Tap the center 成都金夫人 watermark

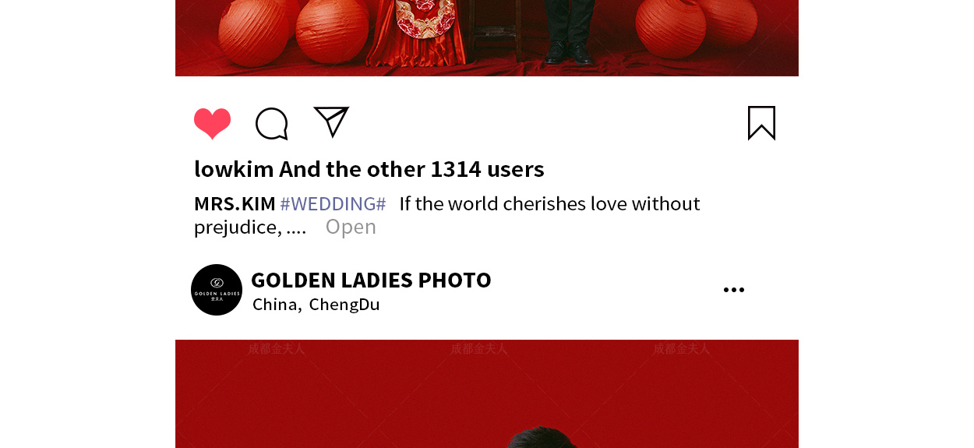pos(479,349)
